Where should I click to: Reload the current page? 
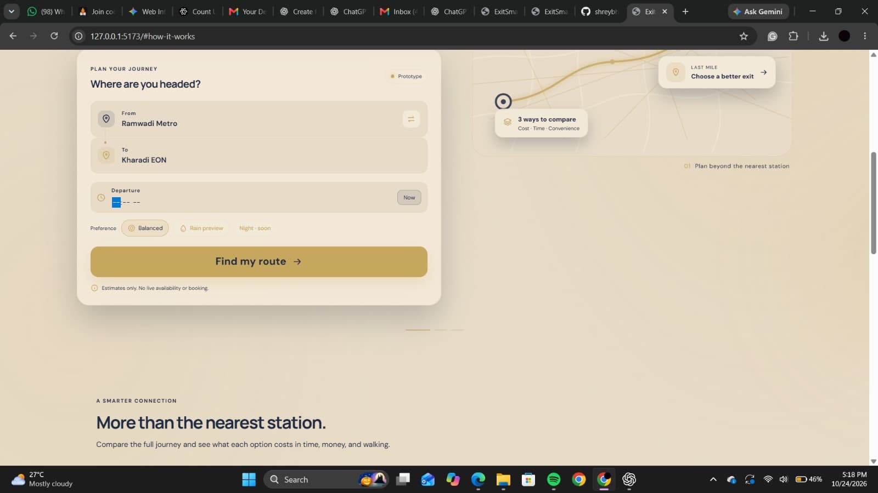coord(54,36)
